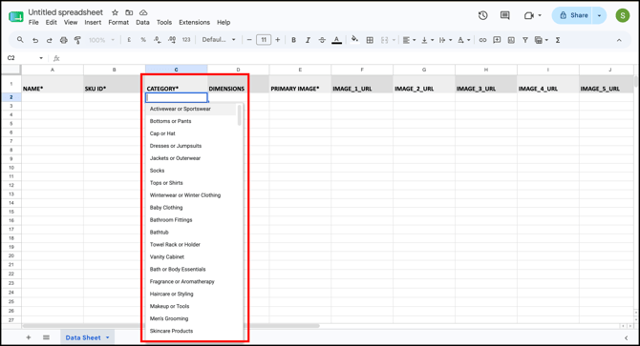This screenshot has height=346, width=640.
Task: Open text rotation dropdown
Action: [x=463, y=40]
